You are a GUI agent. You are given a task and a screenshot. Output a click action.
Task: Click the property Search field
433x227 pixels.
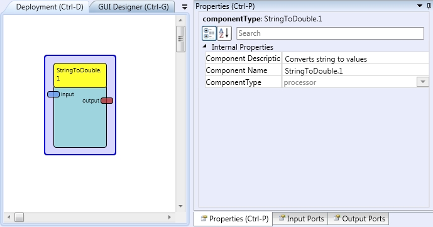pyautogui.click(x=330, y=33)
